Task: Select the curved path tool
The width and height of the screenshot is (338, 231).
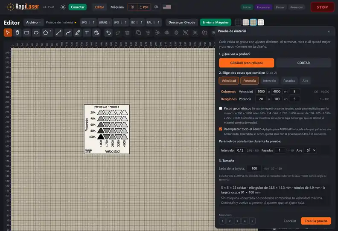Action: 68,33
